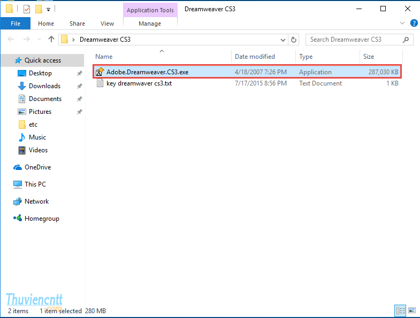Screen dimensions: 420x318
Task: Click the magnifying glass search icon
Action: (406, 40)
